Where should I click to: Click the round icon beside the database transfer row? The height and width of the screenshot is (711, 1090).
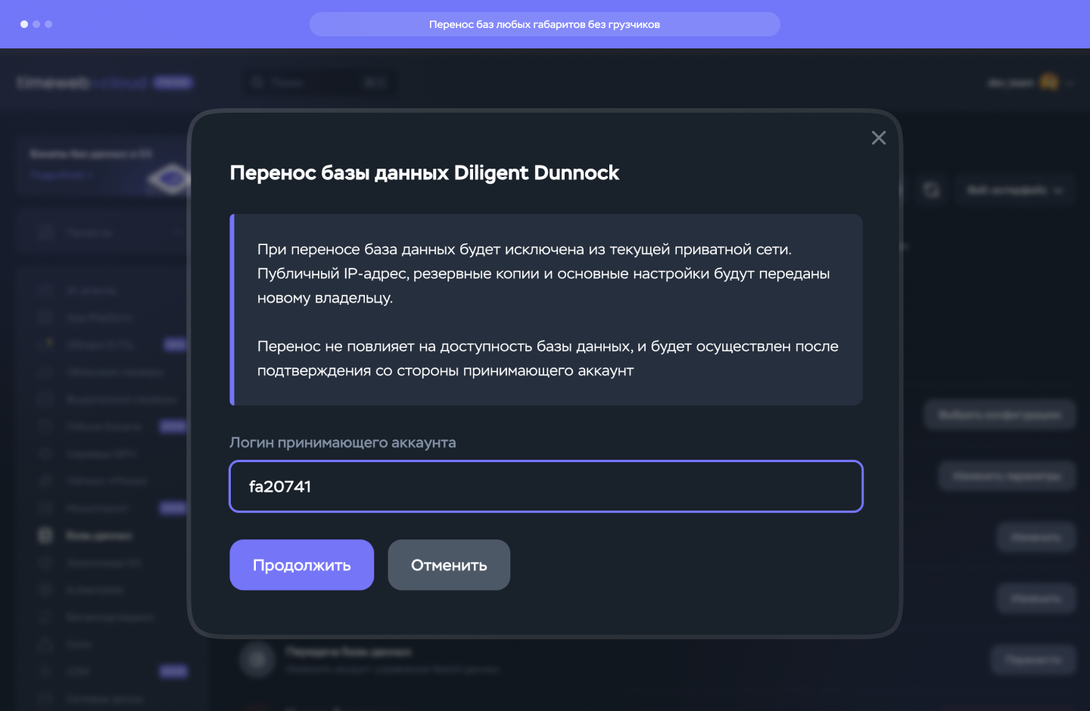pos(257,660)
